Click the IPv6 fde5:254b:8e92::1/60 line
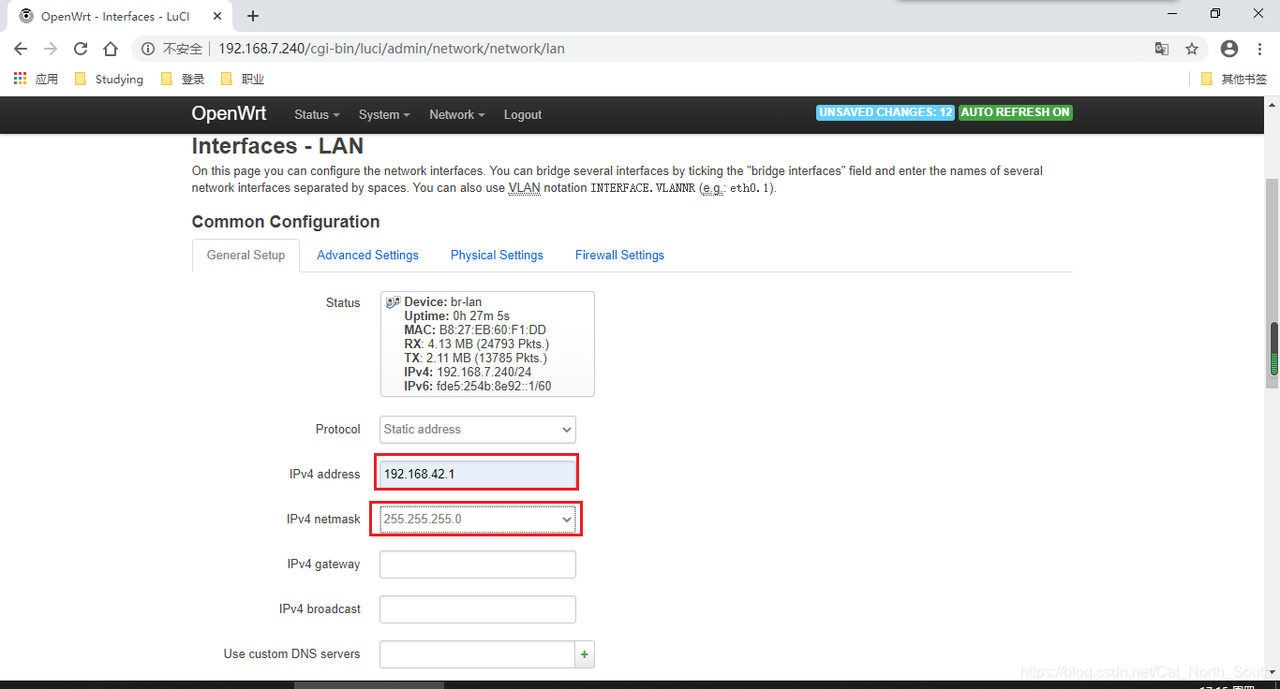 (x=478, y=386)
